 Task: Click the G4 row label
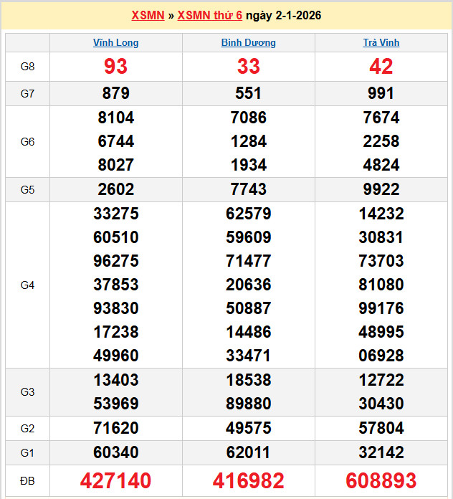tap(27, 285)
